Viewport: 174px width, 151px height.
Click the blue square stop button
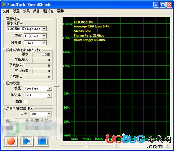[42, 141]
